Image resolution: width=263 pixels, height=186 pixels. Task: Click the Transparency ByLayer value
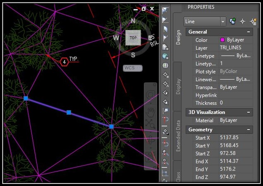coord(229,87)
